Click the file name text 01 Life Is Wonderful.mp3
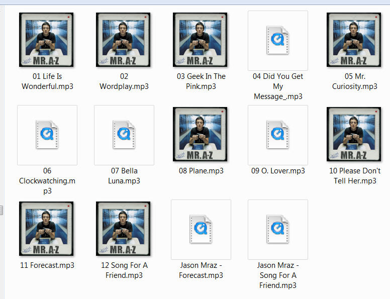390x299 pixels. tap(47, 81)
